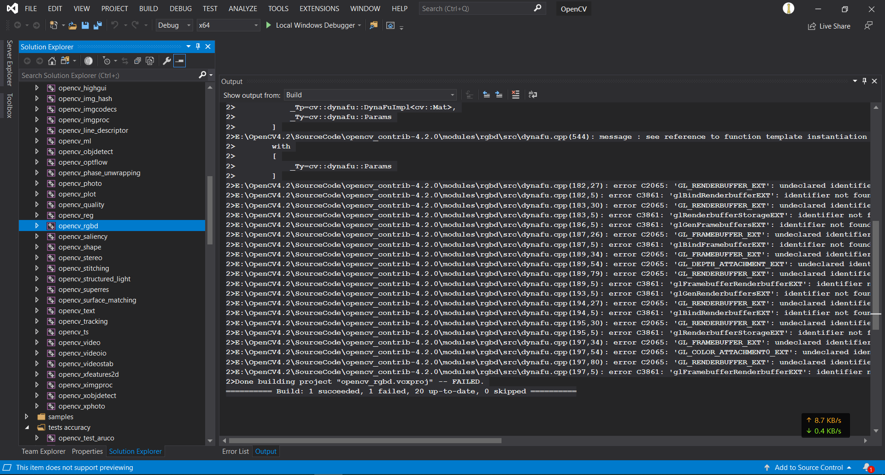Open the FILE menu
Image resolution: width=885 pixels, height=475 pixels.
pos(31,8)
